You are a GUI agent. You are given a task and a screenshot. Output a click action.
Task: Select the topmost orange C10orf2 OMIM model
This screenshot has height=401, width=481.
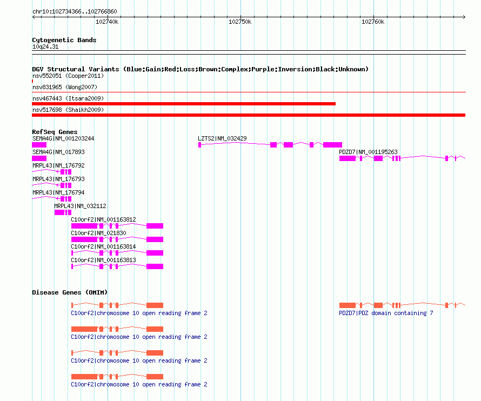[117, 305]
